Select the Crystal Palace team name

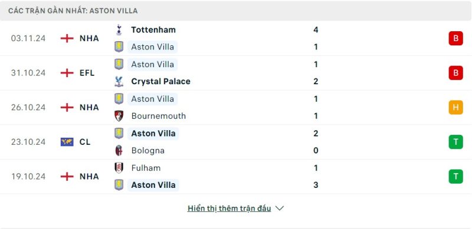point(160,81)
